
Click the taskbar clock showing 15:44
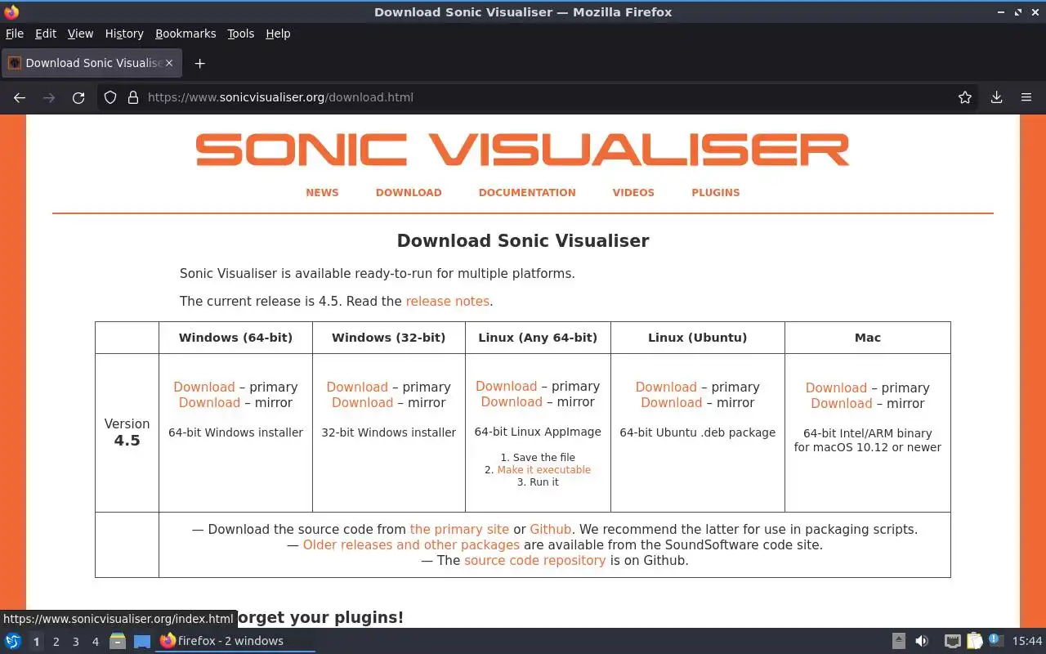click(1027, 641)
